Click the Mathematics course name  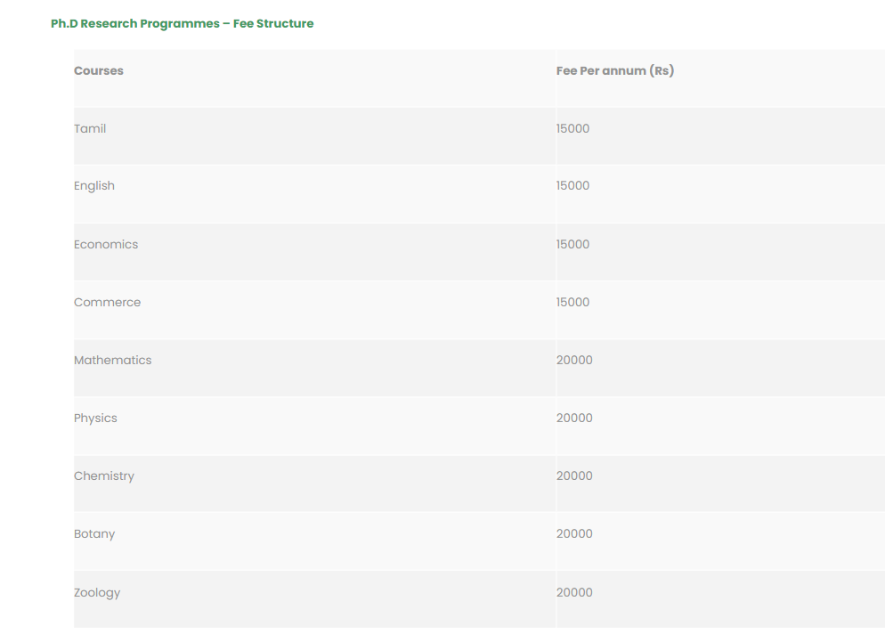click(112, 361)
